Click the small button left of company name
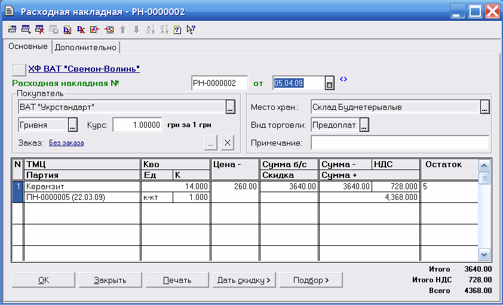 (x=19, y=69)
